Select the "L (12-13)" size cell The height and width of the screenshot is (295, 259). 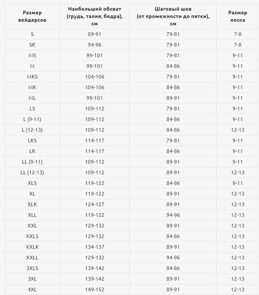pyautogui.click(x=32, y=130)
